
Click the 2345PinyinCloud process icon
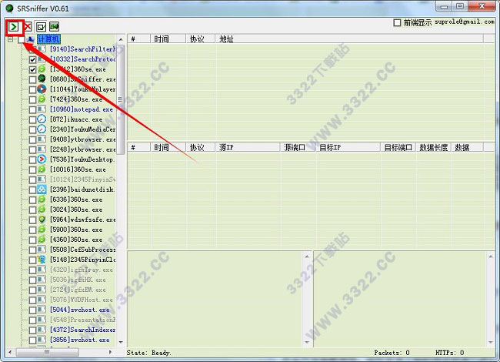coord(42,260)
